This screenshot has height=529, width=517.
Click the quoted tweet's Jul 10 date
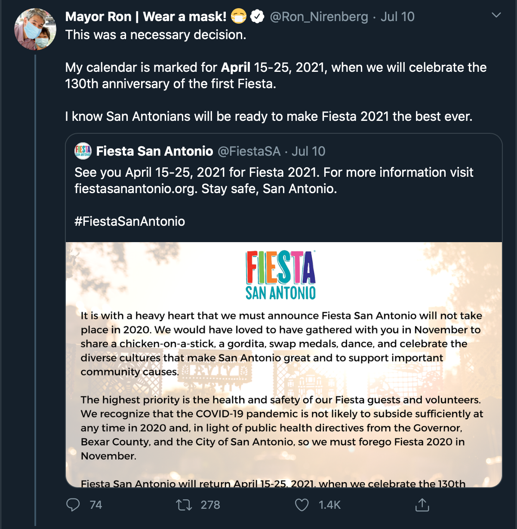pos(308,151)
